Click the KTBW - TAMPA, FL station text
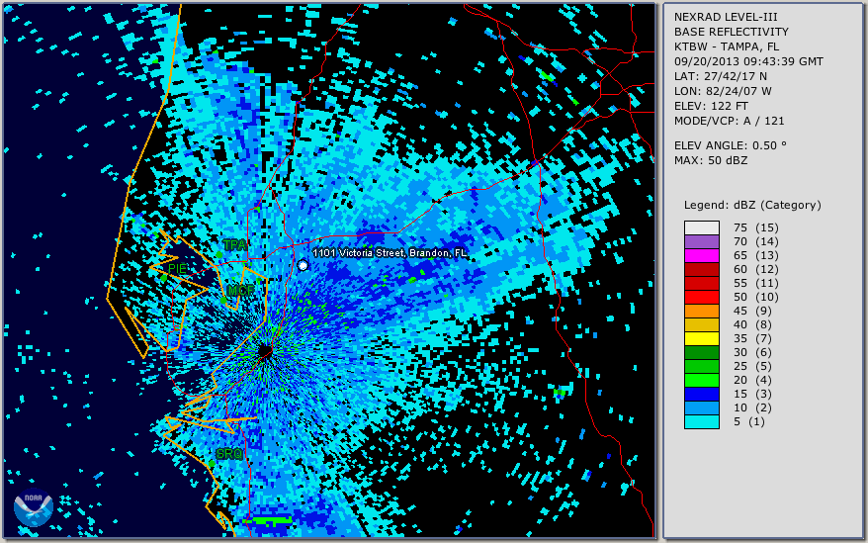This screenshot has height=543, width=868. (x=726, y=46)
